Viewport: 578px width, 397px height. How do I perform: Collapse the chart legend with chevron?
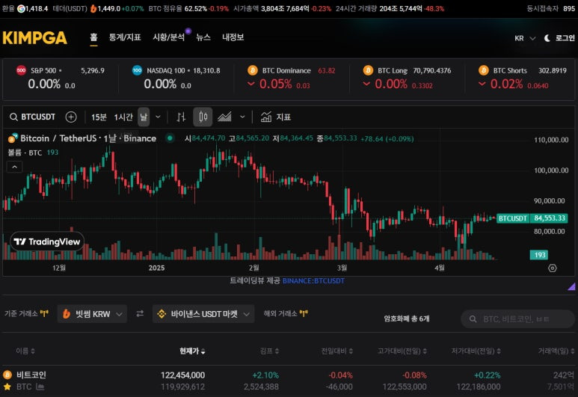point(14,167)
